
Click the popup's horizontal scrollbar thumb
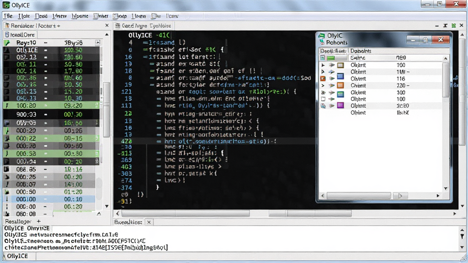(359, 195)
